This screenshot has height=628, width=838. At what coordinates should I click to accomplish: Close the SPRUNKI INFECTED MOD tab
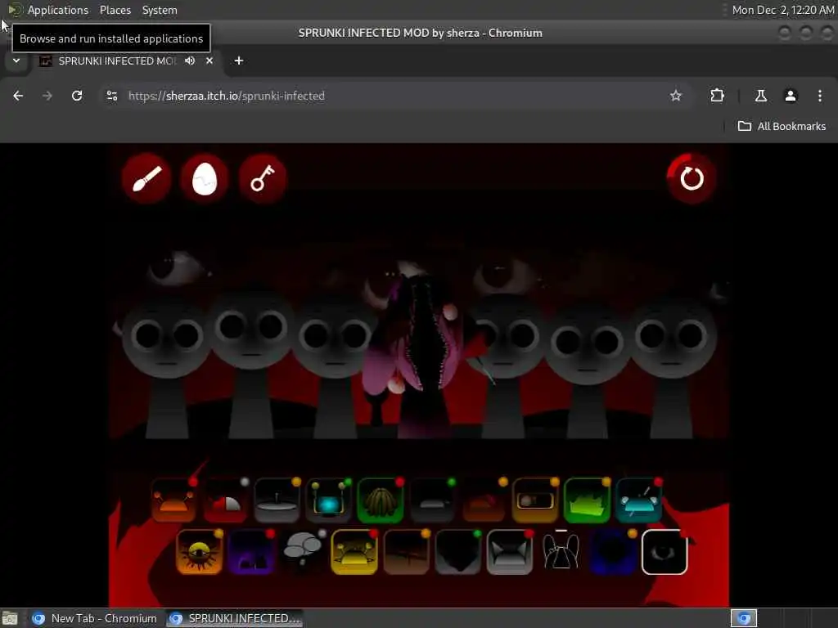click(x=209, y=61)
